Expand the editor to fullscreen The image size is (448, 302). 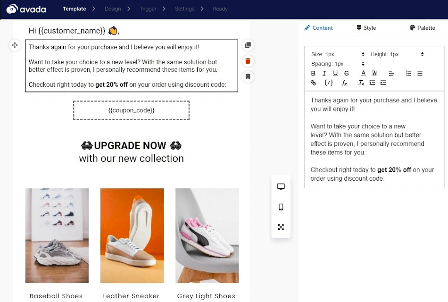point(281,227)
